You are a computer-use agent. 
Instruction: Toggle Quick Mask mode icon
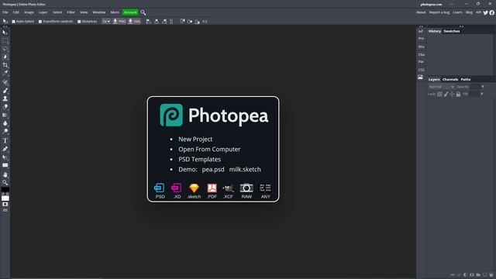pyautogui.click(x=5, y=205)
